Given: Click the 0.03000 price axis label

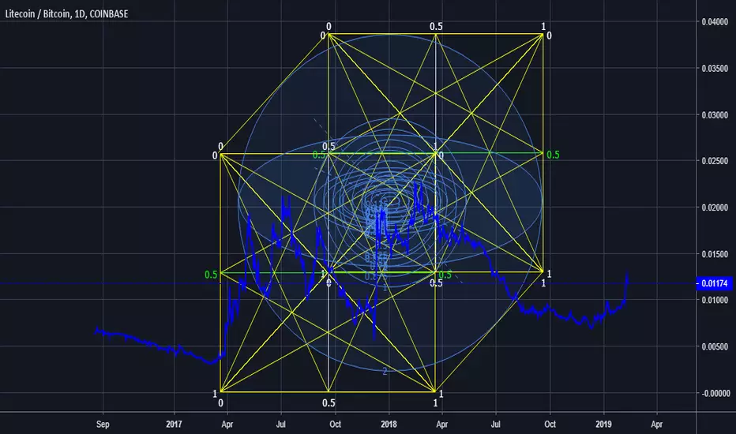Looking at the screenshot, I should [x=715, y=115].
